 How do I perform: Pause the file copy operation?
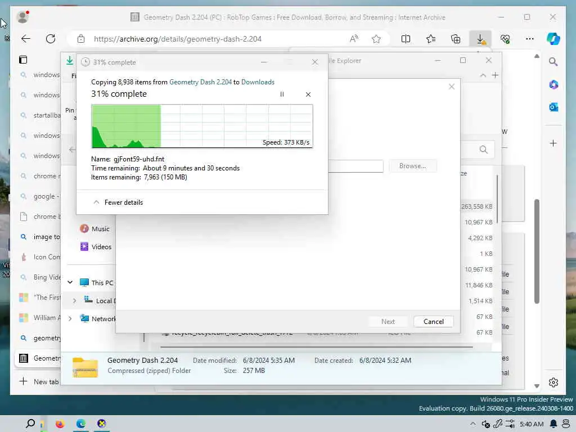click(x=282, y=94)
